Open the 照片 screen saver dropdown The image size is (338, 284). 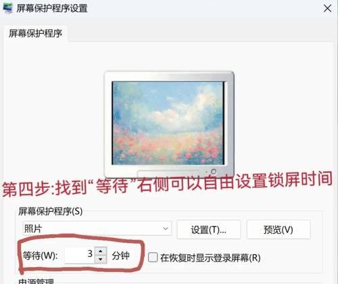point(97,229)
